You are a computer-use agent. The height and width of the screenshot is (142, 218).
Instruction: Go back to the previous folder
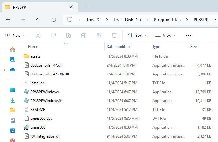tap(8, 20)
